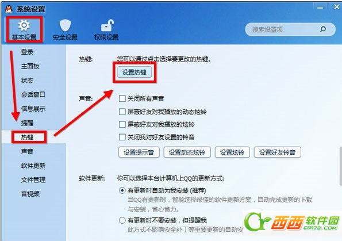Check 屏蔽好友对我播放的动态炫铃

pyautogui.click(x=122, y=112)
